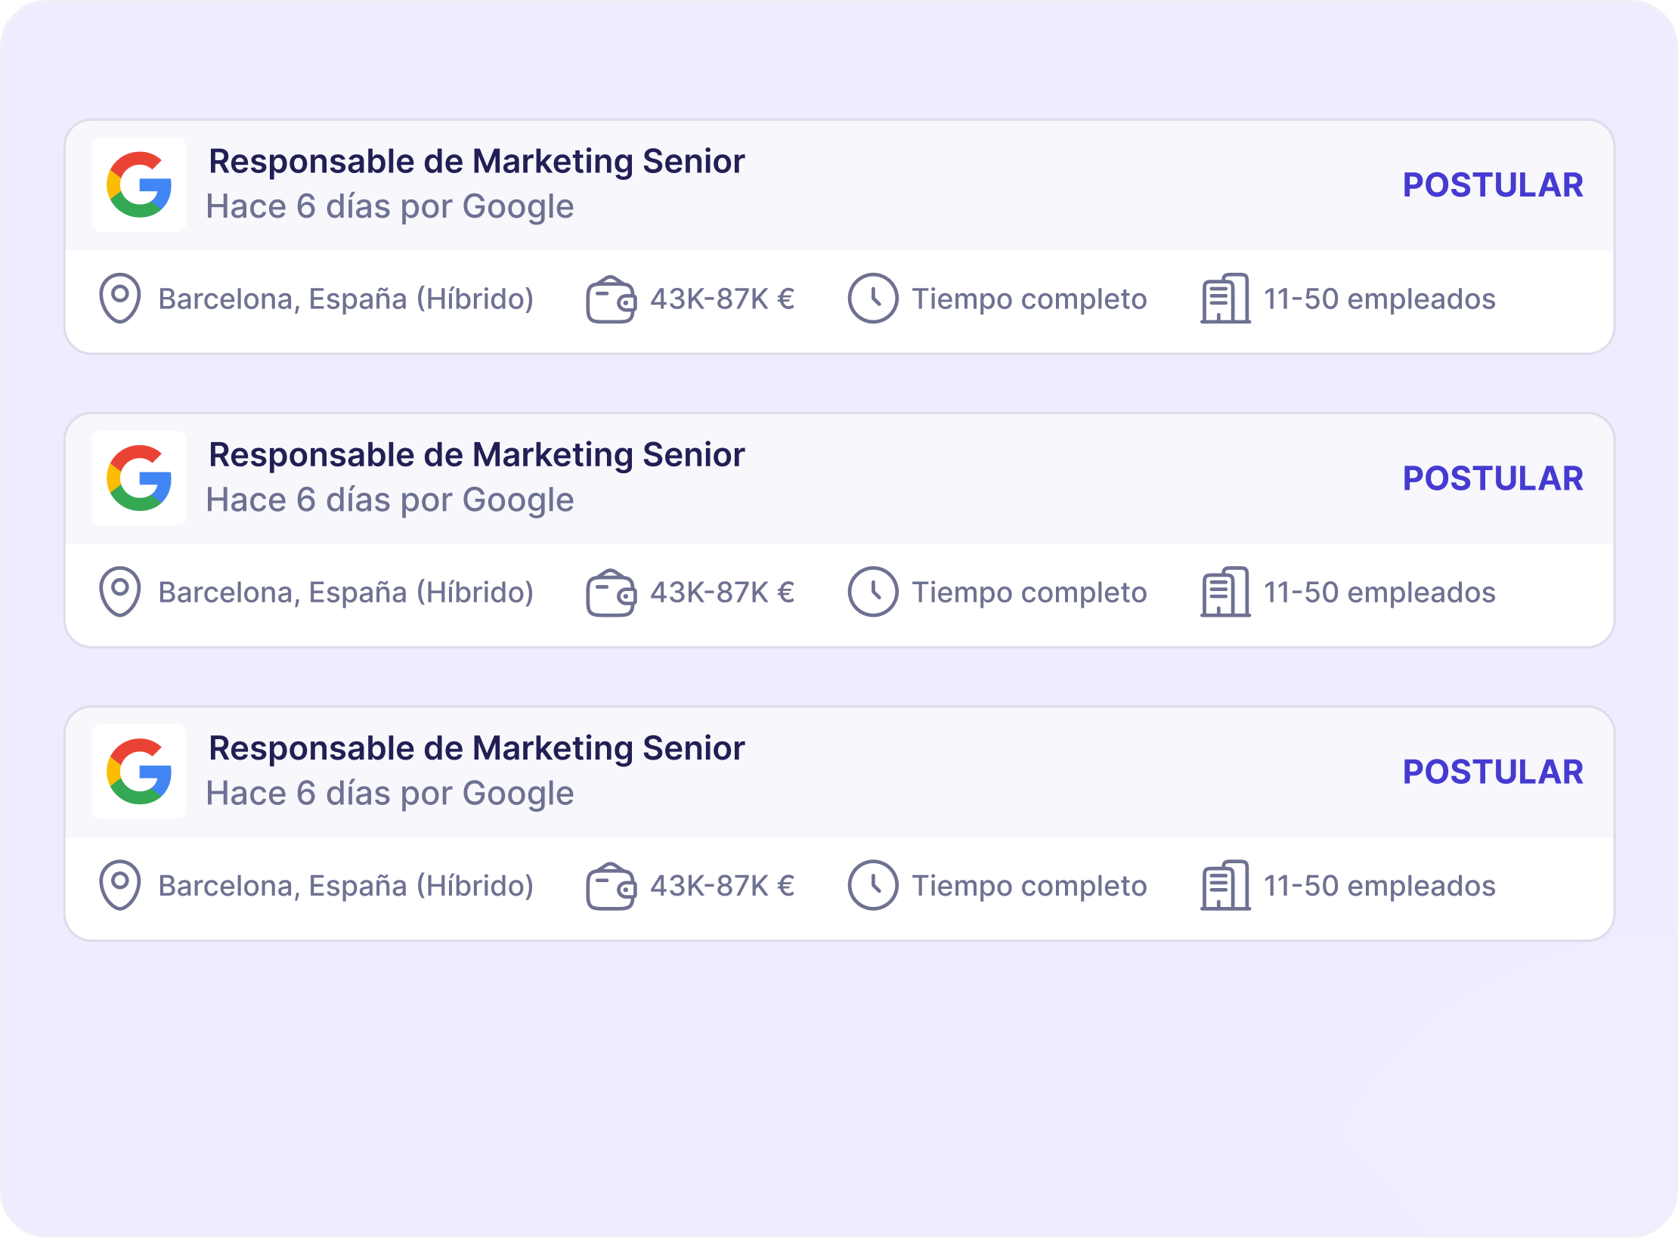Click the building icon beside 11-50 empleados

point(1224,297)
